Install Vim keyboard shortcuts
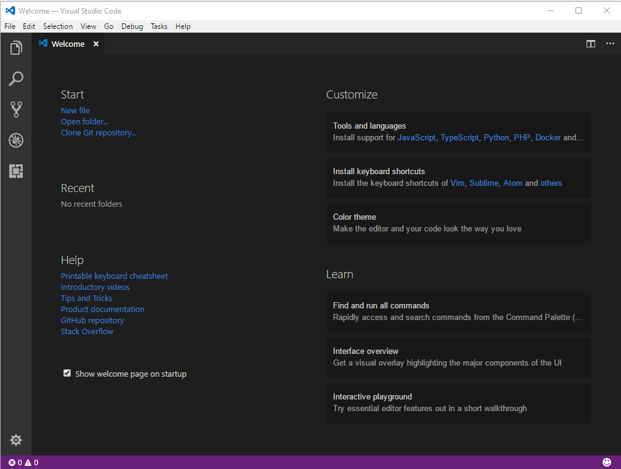This screenshot has width=621, height=469. (x=457, y=183)
